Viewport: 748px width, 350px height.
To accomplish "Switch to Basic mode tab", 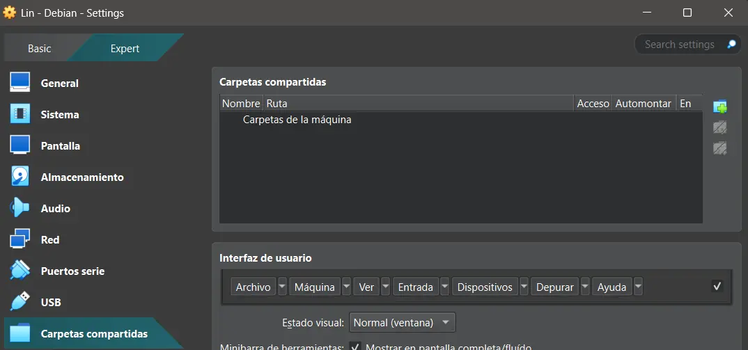I will click(40, 49).
